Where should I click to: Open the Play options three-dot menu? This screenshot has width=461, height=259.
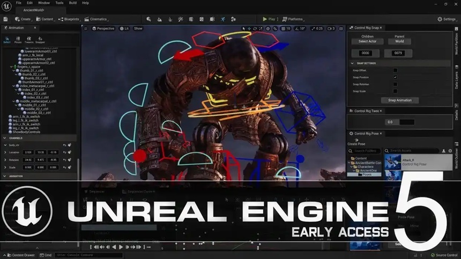(278, 19)
